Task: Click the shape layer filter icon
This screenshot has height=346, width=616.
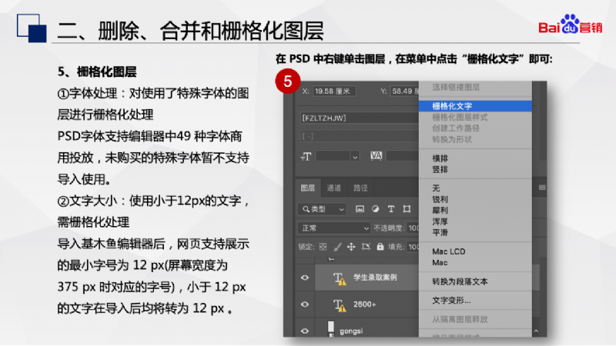Action: [406, 208]
